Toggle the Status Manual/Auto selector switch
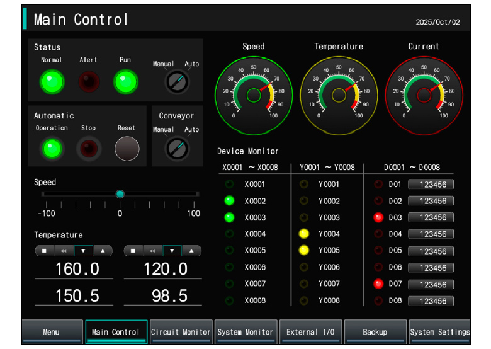 tap(176, 81)
